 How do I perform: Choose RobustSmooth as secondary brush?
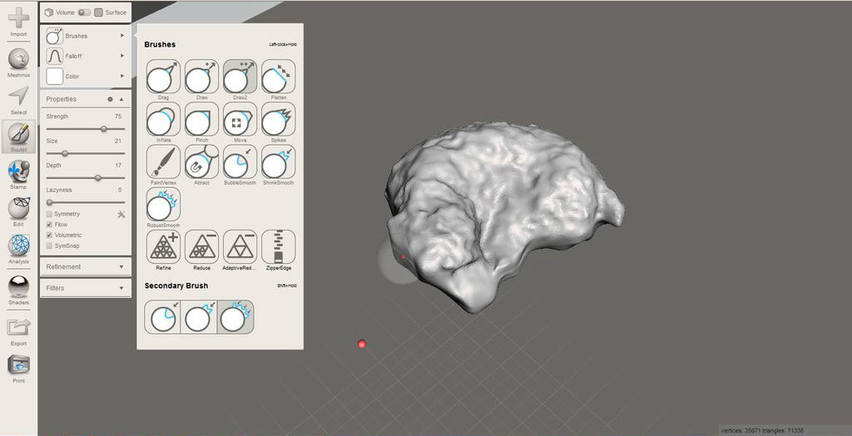click(x=235, y=317)
